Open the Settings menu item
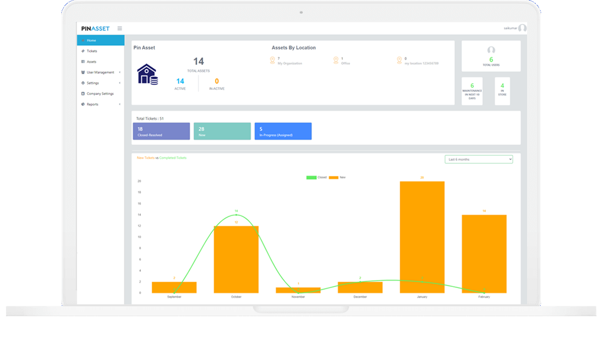604x340 pixels. coord(101,83)
